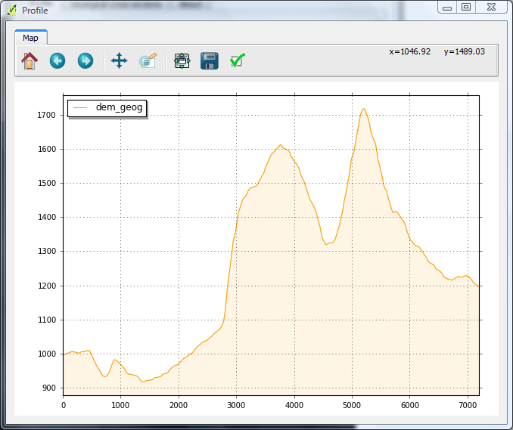513x430 pixels.
Task: Click x-axis label 5000
Action: click(352, 405)
